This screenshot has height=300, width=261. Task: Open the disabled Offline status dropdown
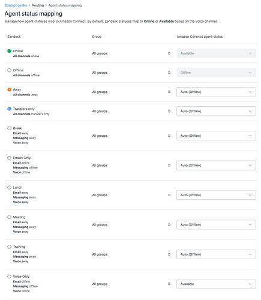coord(216,73)
